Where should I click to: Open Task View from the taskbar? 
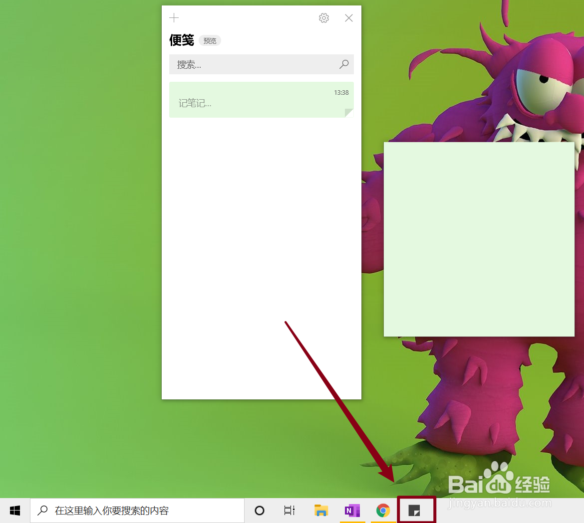(290, 510)
